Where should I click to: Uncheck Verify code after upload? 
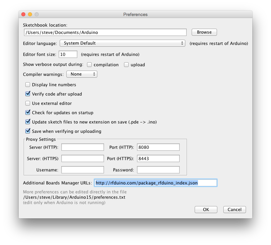[x=28, y=94]
